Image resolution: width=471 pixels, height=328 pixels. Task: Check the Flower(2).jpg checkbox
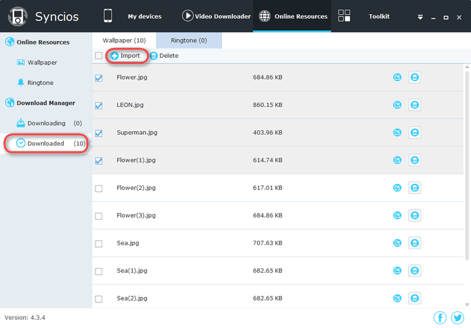click(x=98, y=189)
